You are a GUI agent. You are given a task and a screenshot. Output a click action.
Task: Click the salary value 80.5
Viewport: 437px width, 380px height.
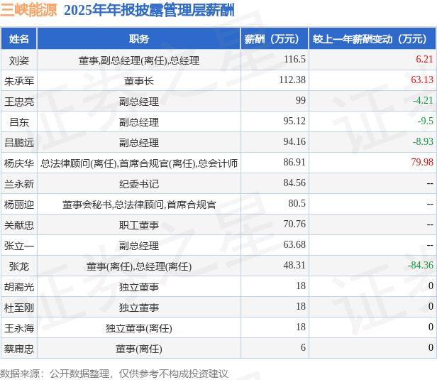[x=297, y=203]
